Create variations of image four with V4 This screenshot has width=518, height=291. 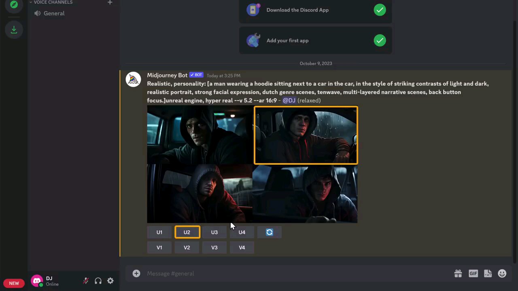click(242, 248)
